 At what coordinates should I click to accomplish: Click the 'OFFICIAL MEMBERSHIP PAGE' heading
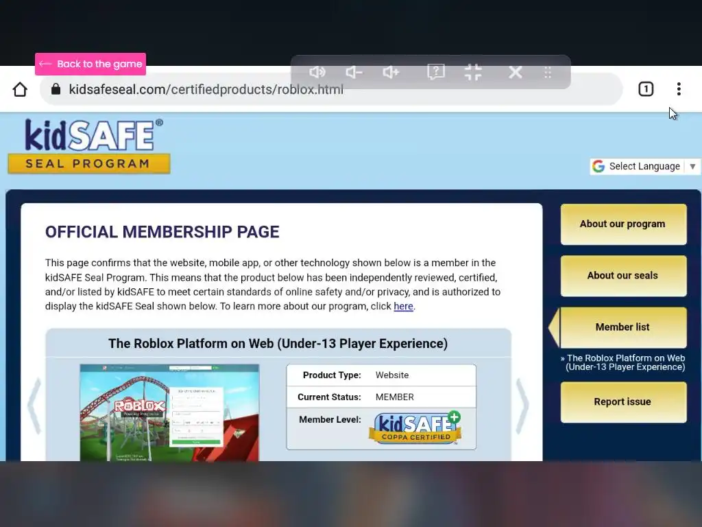click(162, 232)
